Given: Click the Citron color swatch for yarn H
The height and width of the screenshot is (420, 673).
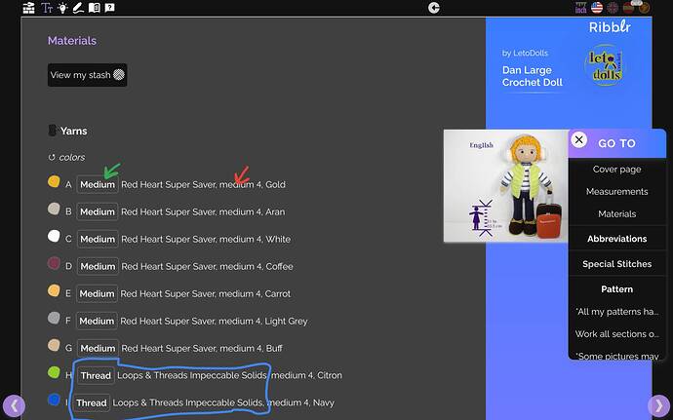Looking at the screenshot, I should pos(54,372).
